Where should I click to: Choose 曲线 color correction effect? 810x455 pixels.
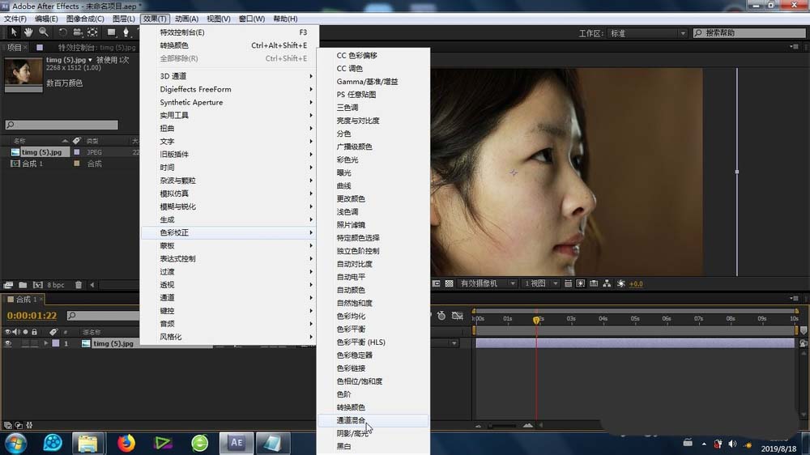tap(373, 185)
